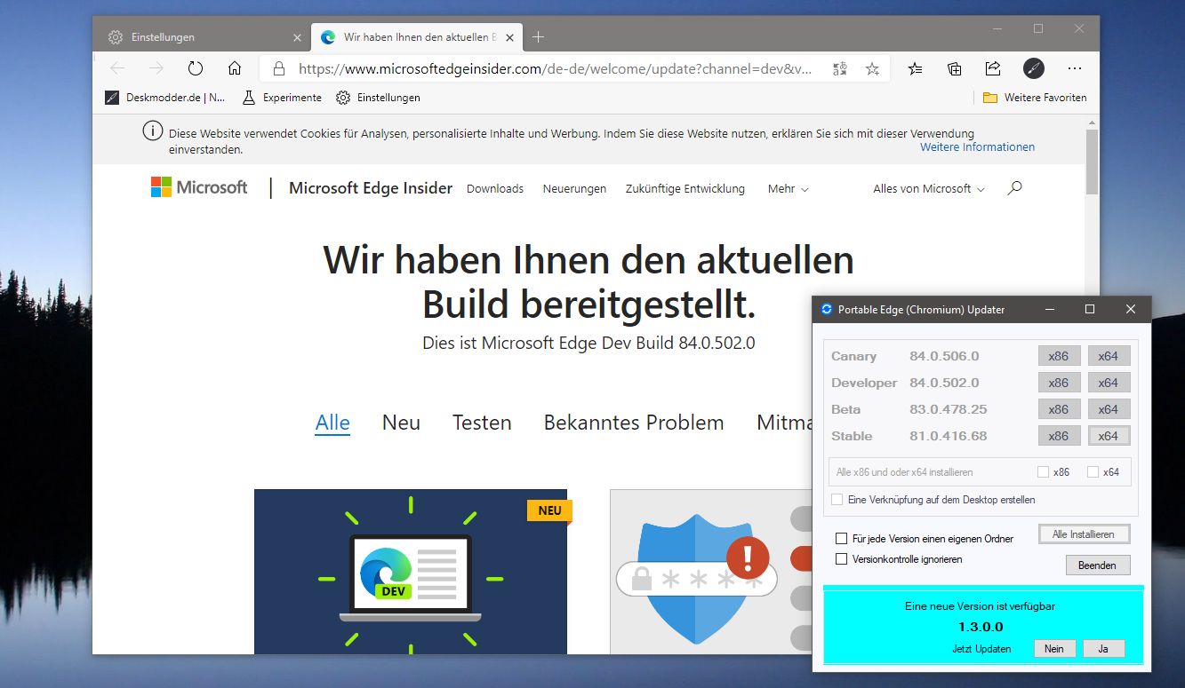Enable Verknüpfung auf dem Desktop erstellen

point(837,500)
